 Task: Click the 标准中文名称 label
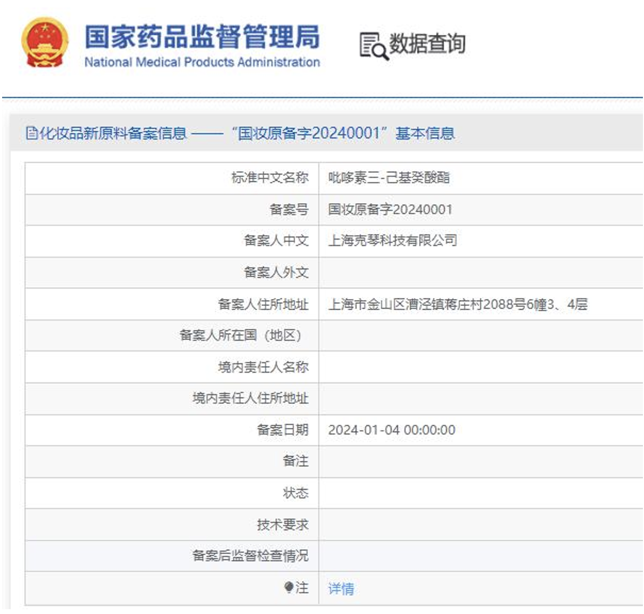(x=270, y=178)
